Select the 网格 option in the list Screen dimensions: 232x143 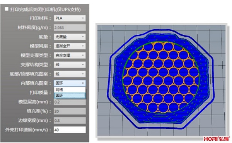pos(70,90)
